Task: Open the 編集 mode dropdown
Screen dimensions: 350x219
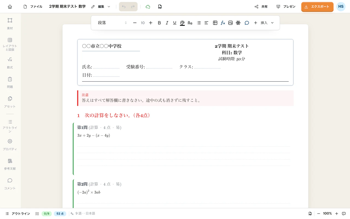Action: coord(101,7)
